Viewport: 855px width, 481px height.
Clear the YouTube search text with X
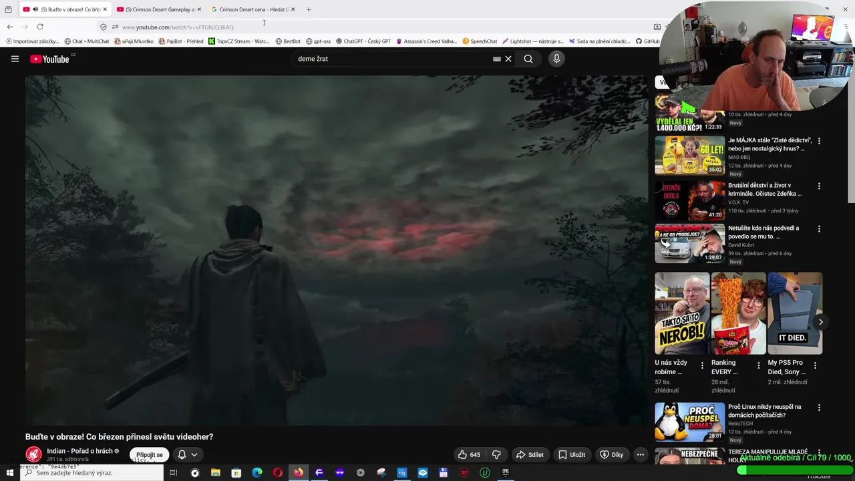(508, 59)
